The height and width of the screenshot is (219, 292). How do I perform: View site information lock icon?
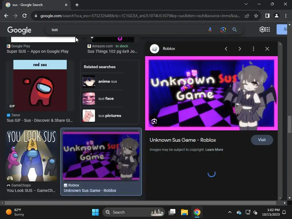[x=36, y=16]
